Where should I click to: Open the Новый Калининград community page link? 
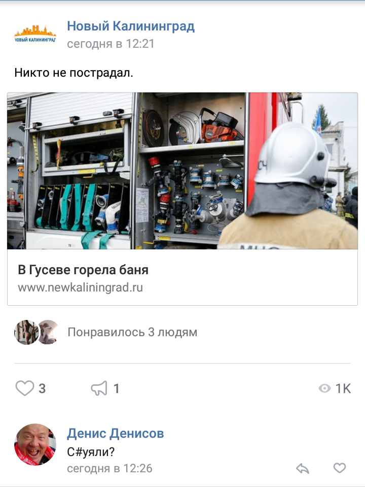click(x=131, y=26)
